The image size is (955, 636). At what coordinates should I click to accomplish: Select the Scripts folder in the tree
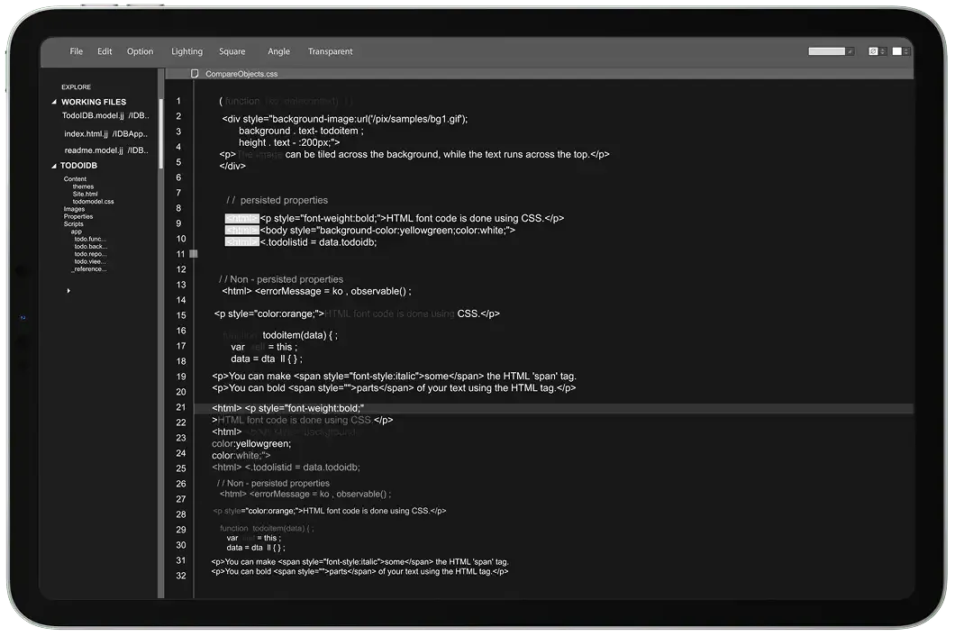click(x=74, y=224)
